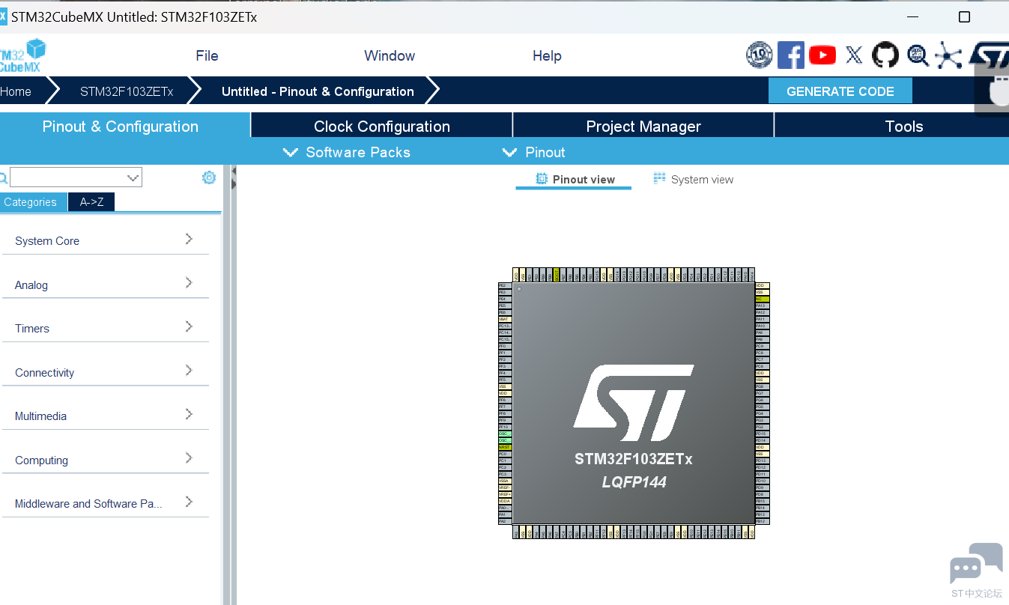This screenshot has height=605, width=1009.
Task: Open the Window menu
Action: (x=390, y=55)
